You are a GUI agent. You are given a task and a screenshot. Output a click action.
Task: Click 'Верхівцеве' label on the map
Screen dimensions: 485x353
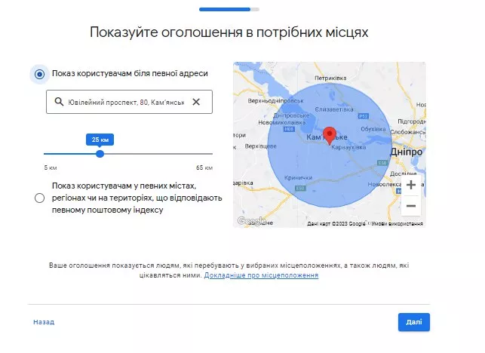coord(260,146)
